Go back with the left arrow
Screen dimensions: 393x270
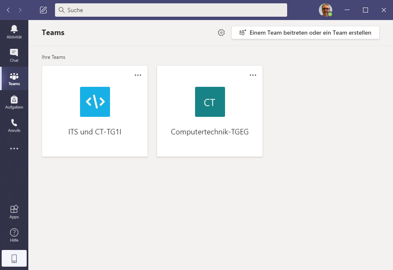(x=8, y=10)
